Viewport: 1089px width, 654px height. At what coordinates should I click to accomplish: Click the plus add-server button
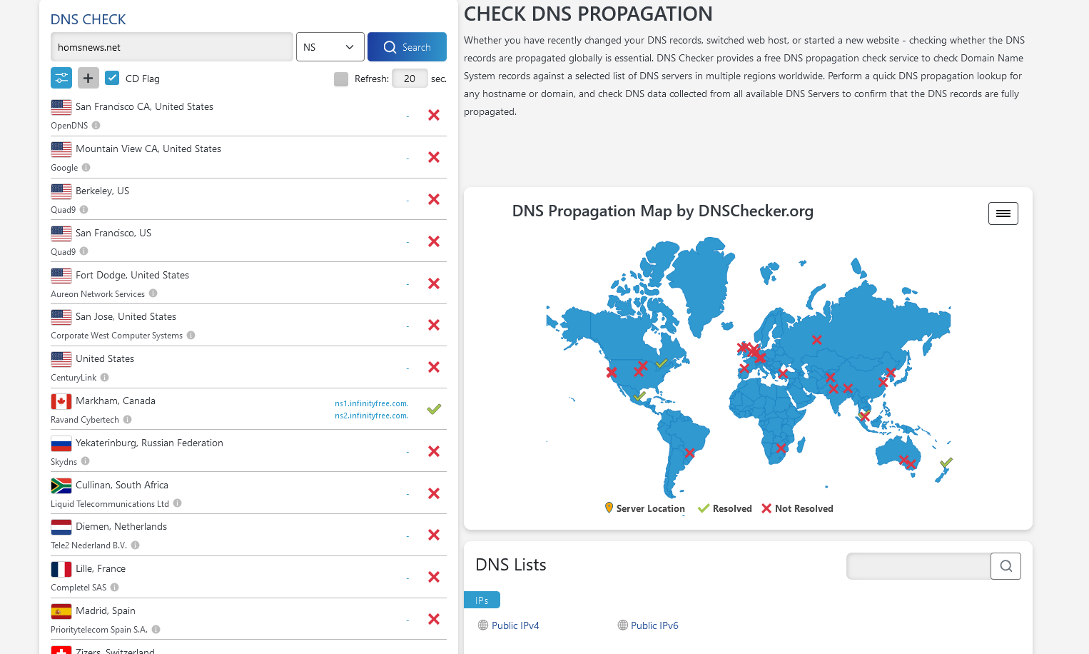click(88, 78)
